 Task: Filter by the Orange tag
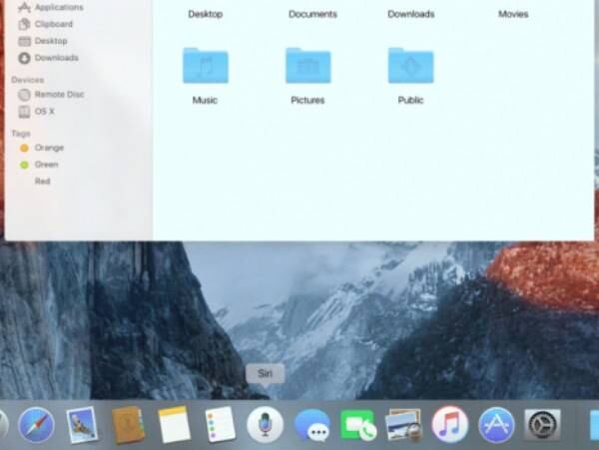(48, 148)
